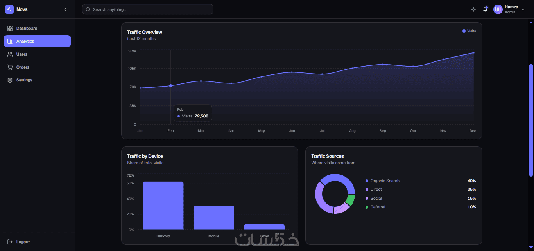Click the green Referral donut segment
The image size is (534, 251).
(350, 200)
